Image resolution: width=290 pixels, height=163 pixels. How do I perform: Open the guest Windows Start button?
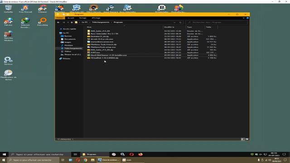pos(4,154)
